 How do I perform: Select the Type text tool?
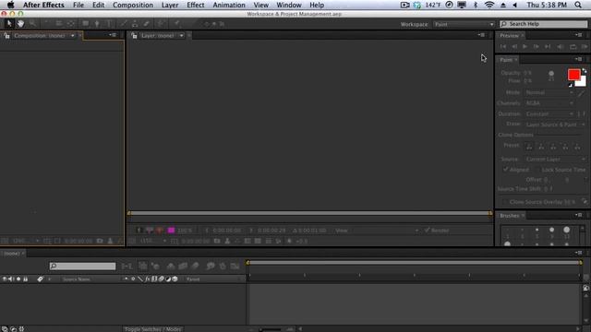[109, 24]
